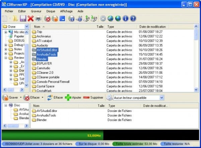201x148 pixels.
Task: Select the Archivarius folder row
Action: [41, 36]
